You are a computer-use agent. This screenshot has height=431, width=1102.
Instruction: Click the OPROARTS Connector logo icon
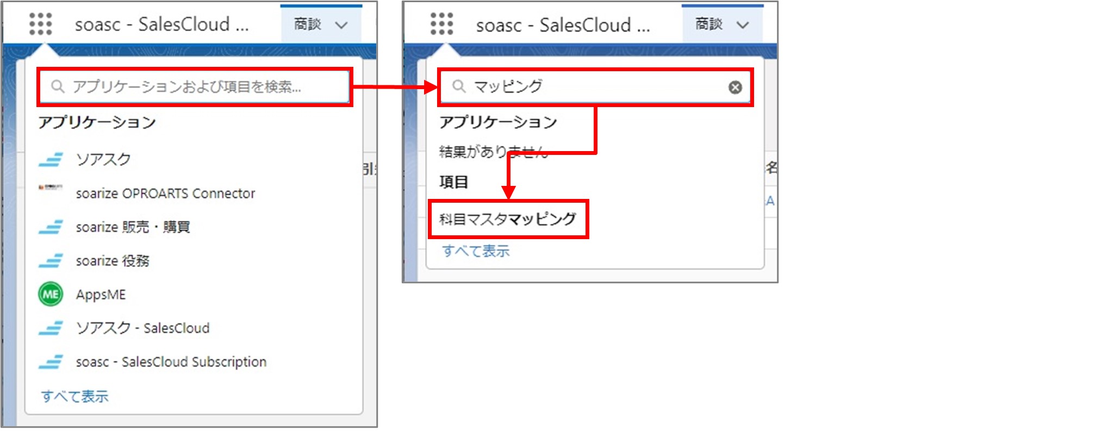coord(51,188)
